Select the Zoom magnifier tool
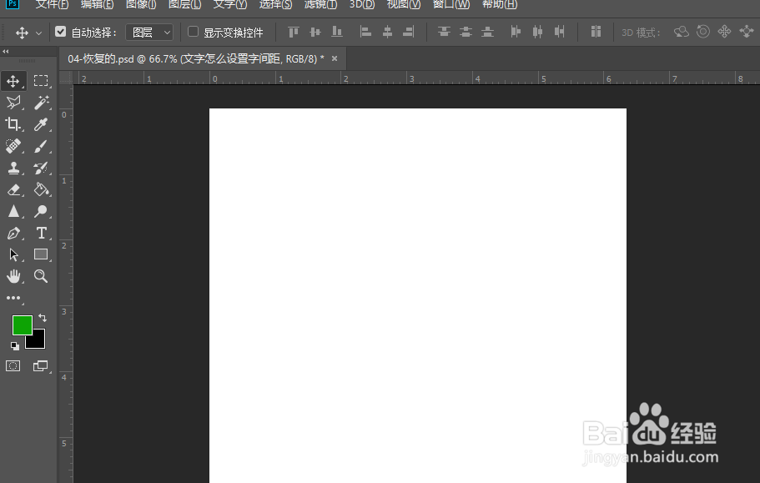 pyautogui.click(x=41, y=276)
